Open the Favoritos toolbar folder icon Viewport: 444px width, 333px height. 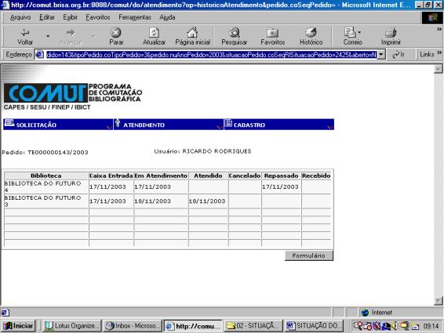click(x=272, y=33)
